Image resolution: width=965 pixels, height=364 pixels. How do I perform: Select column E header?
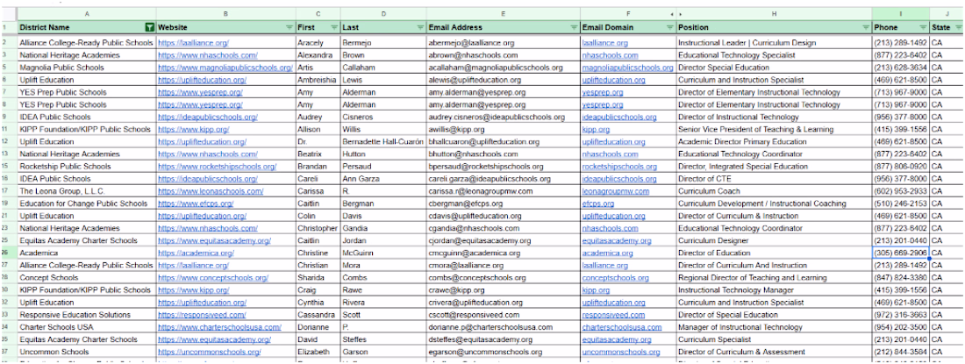coord(504,13)
